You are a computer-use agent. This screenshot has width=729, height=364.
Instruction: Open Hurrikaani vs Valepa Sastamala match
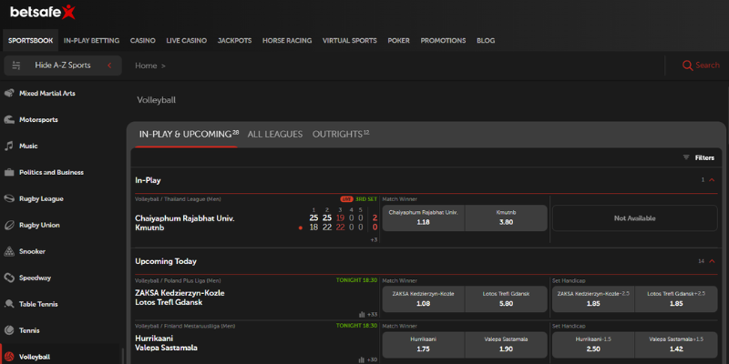click(166, 343)
